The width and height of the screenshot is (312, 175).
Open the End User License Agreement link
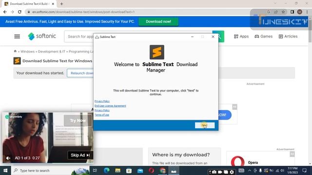[x=110, y=106]
